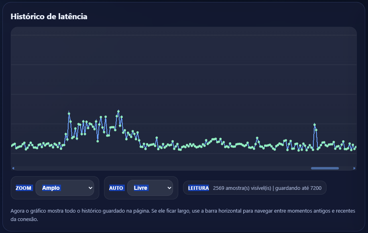Click the 'Histórico de latência' heading
The height and width of the screenshot is (233, 368).
click(49, 16)
